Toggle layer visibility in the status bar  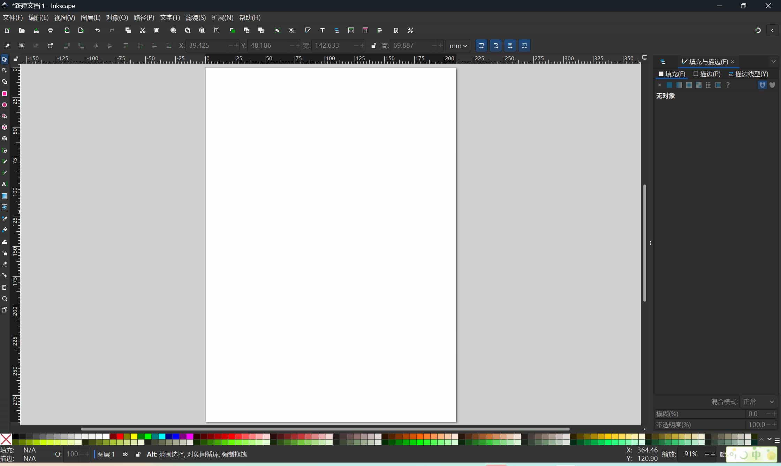(125, 454)
